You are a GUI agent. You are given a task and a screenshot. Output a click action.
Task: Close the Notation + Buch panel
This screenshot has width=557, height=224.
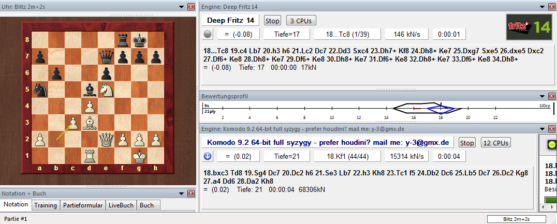tap(191, 193)
